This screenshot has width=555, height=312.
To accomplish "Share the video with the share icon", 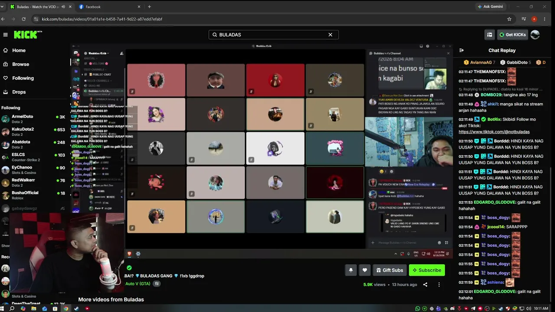I will pos(425,285).
